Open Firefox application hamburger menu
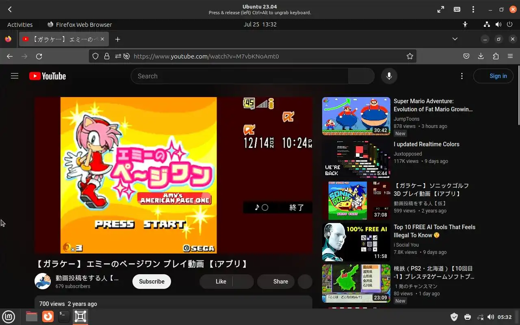The width and height of the screenshot is (520, 325). 510,56
